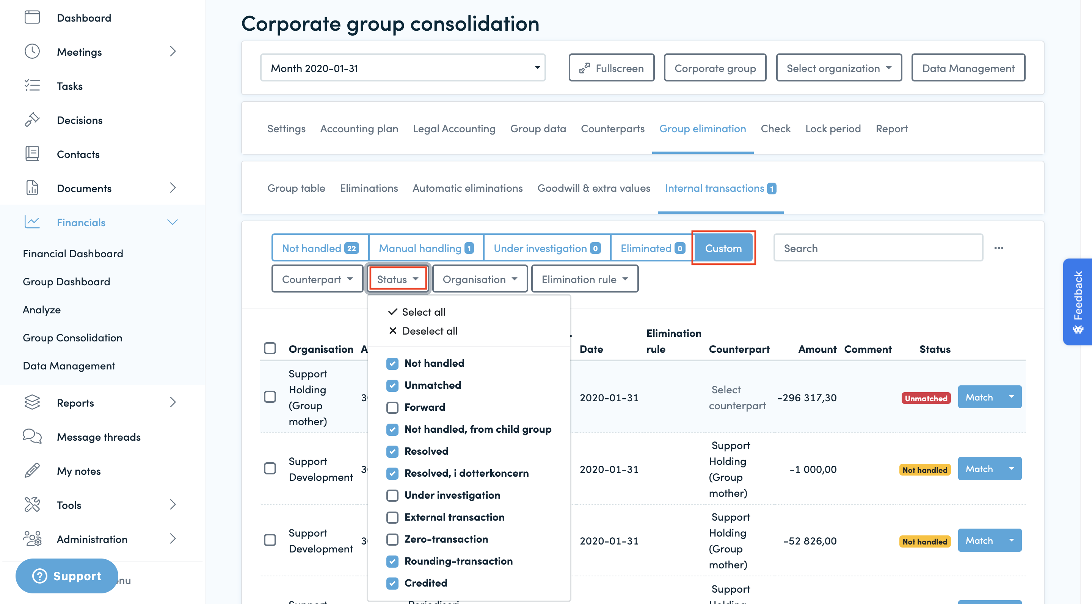Click the Data Management top button
This screenshot has height=604, width=1092.
coord(968,68)
